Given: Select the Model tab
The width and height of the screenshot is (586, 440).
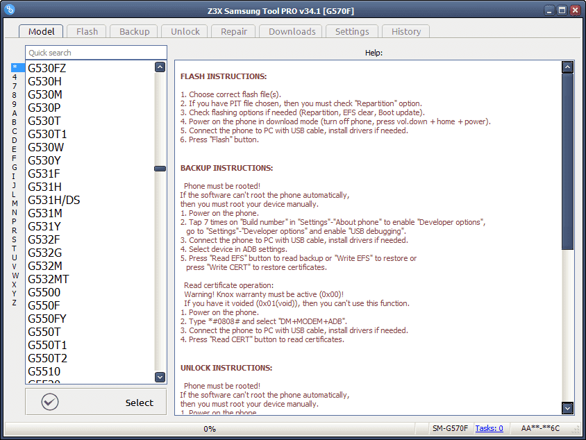Looking at the screenshot, I should click(x=41, y=31).
